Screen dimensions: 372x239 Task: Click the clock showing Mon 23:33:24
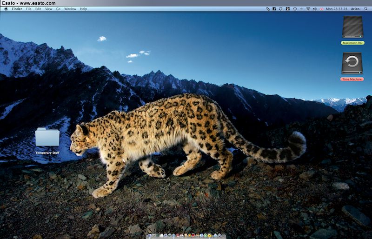click(336, 9)
